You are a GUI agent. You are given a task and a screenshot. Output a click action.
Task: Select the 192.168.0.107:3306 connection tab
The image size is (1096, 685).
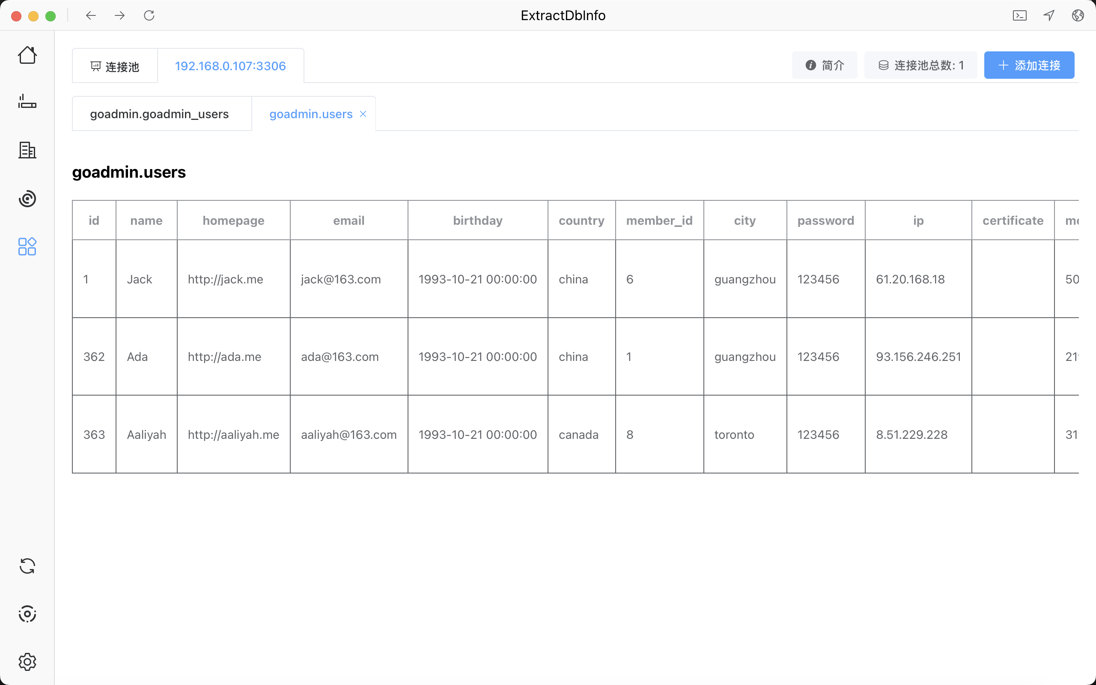pyautogui.click(x=230, y=66)
